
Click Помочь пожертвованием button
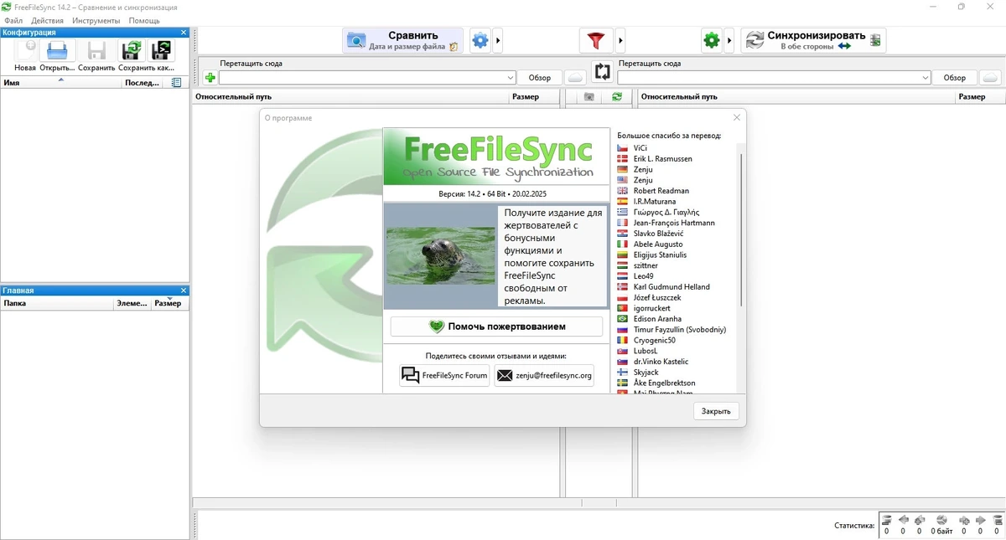pyautogui.click(x=496, y=327)
